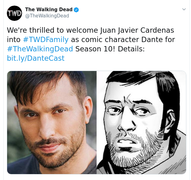
Task: Open the TWD profile avatar
Action: 14,13
